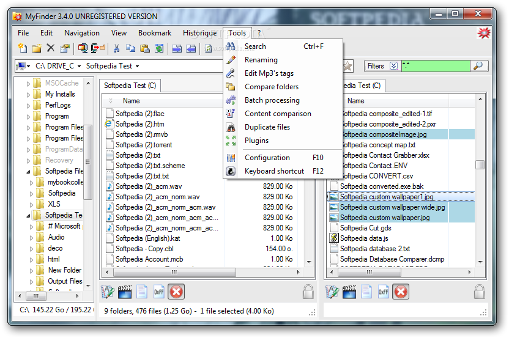Click left panel red X close-viewer button

point(176,292)
